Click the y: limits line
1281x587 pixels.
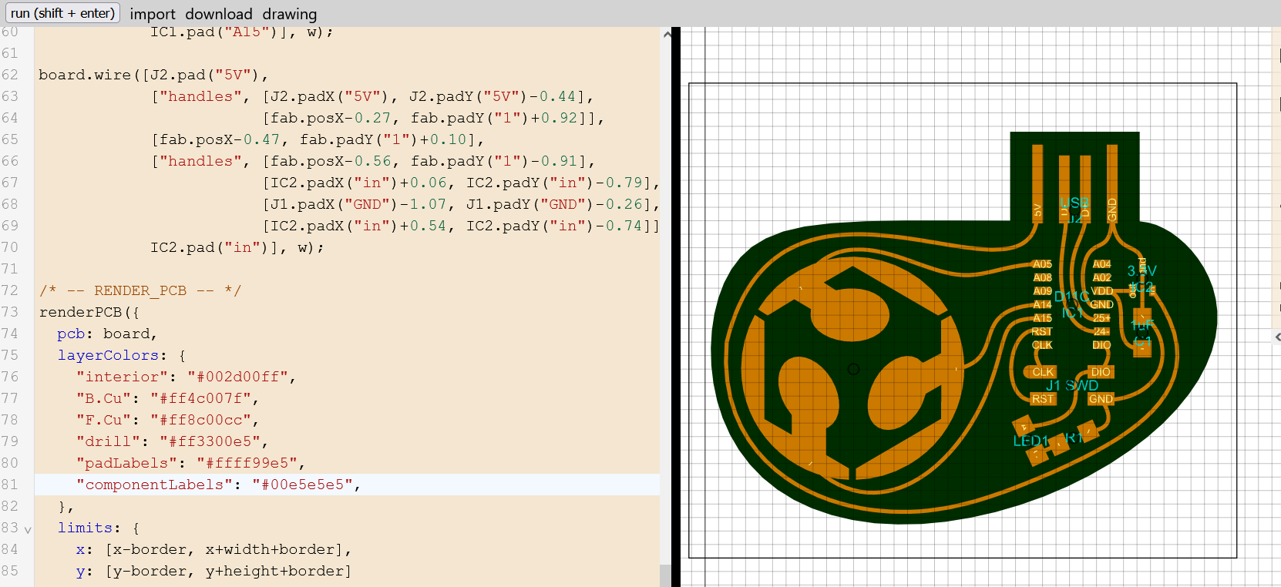pos(214,571)
